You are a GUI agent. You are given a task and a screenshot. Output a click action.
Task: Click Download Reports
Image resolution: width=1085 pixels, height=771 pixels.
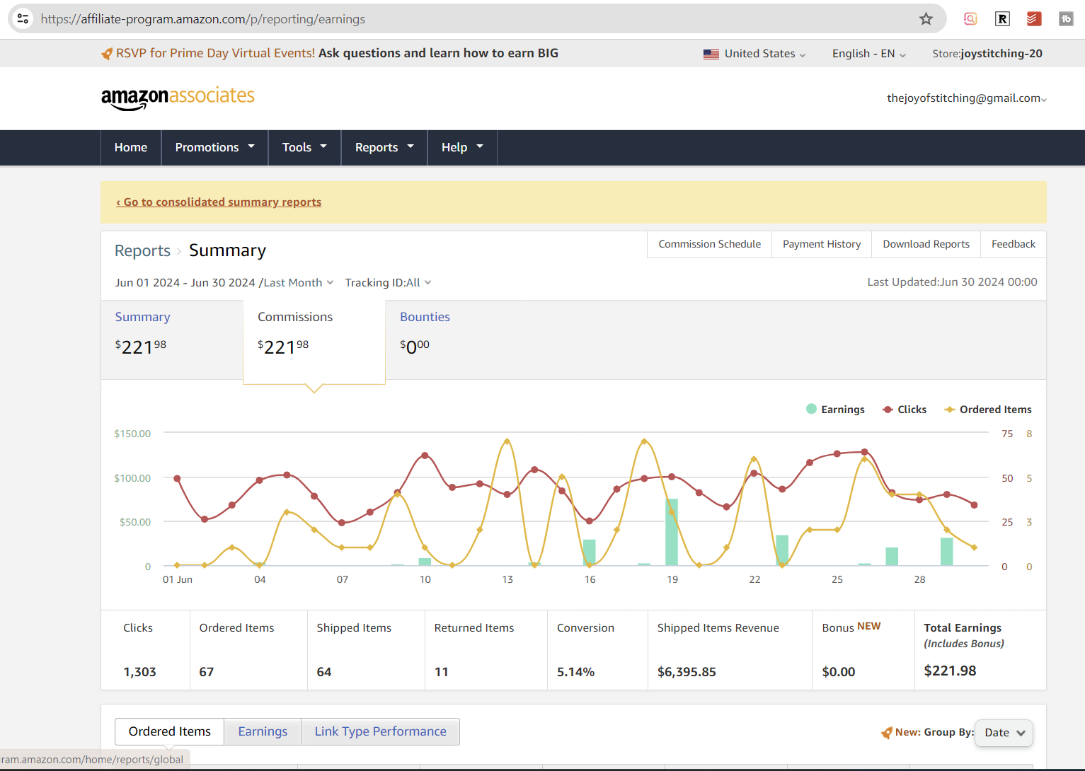[x=926, y=244]
